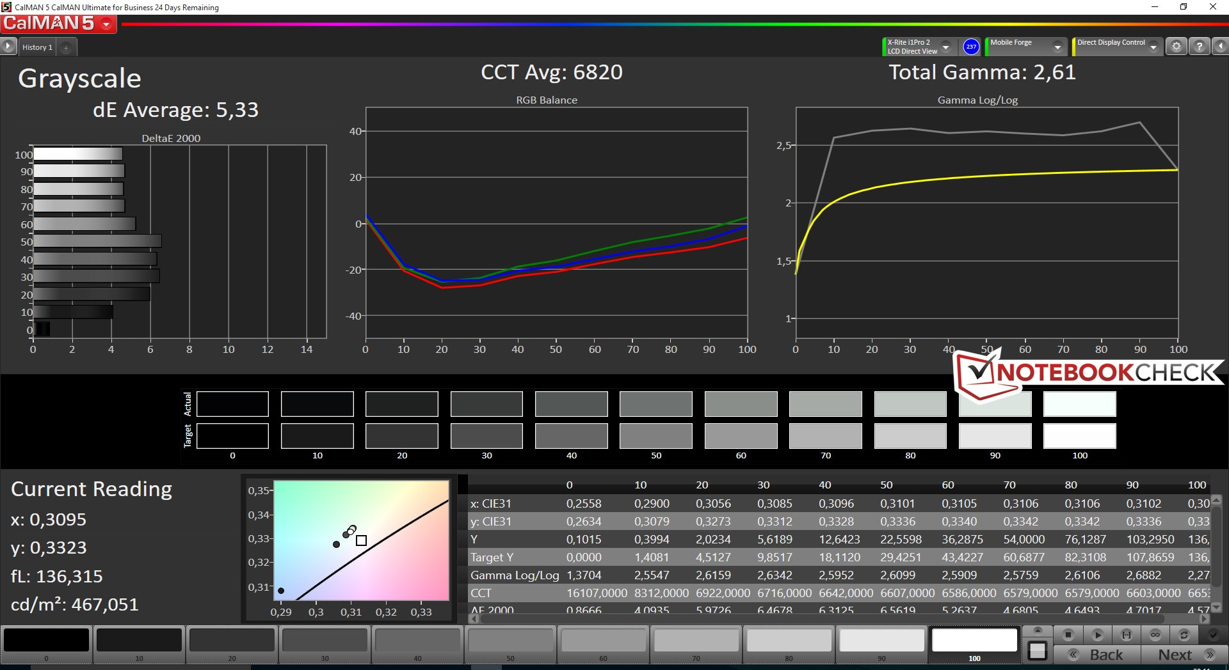
Task: Open the help question mark
Action: coord(1199,47)
